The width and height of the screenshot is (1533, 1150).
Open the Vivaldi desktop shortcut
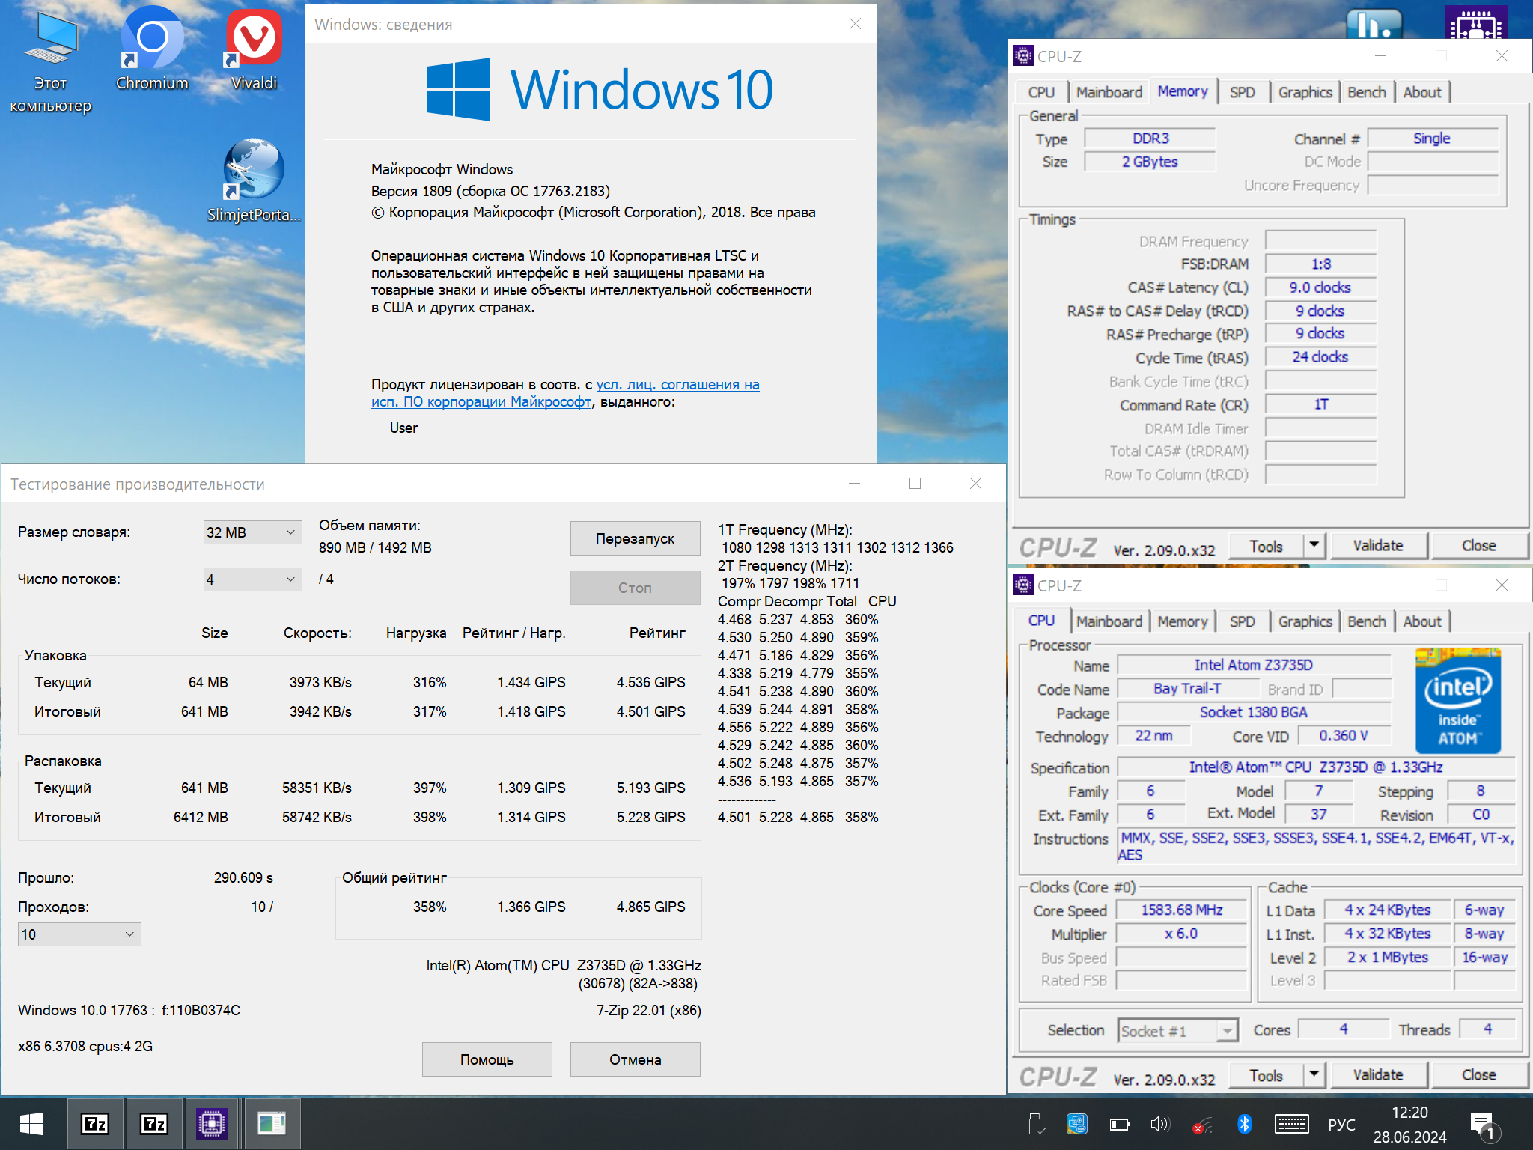[x=255, y=51]
